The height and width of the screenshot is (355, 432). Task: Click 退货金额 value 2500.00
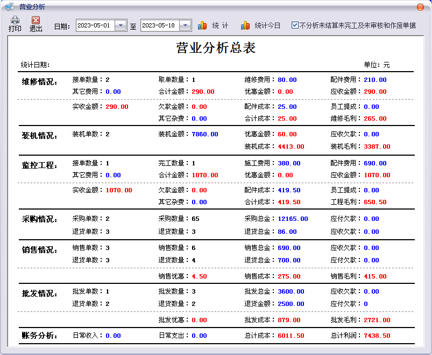(291, 304)
